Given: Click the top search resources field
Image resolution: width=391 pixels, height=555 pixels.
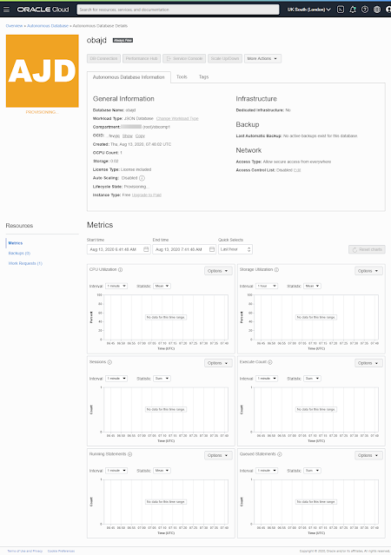Looking at the screenshot, I should pos(178,10).
